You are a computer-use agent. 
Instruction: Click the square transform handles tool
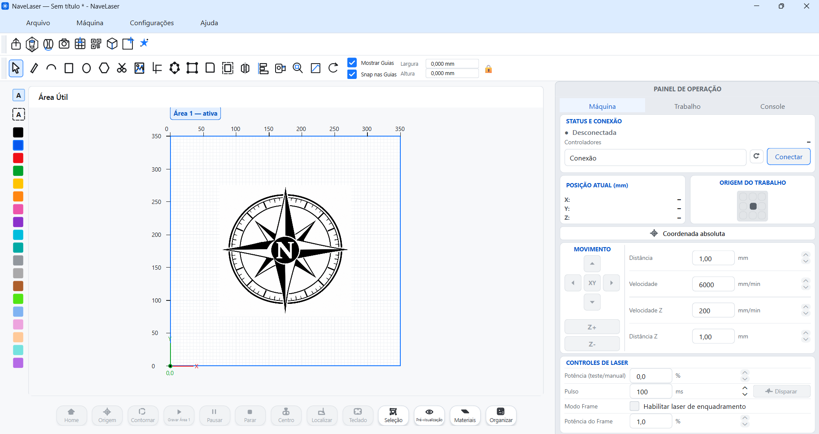click(192, 68)
